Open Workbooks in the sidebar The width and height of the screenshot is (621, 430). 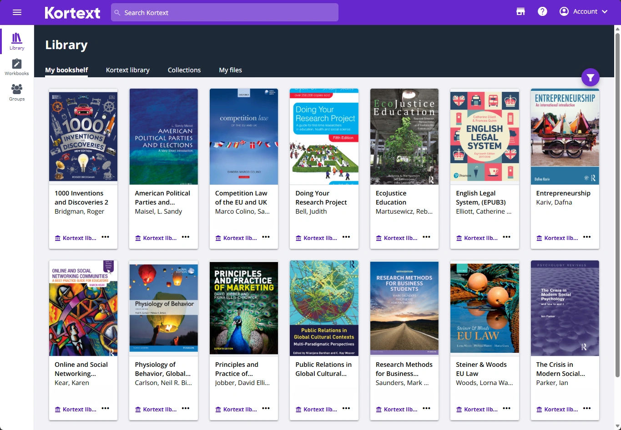[17, 67]
